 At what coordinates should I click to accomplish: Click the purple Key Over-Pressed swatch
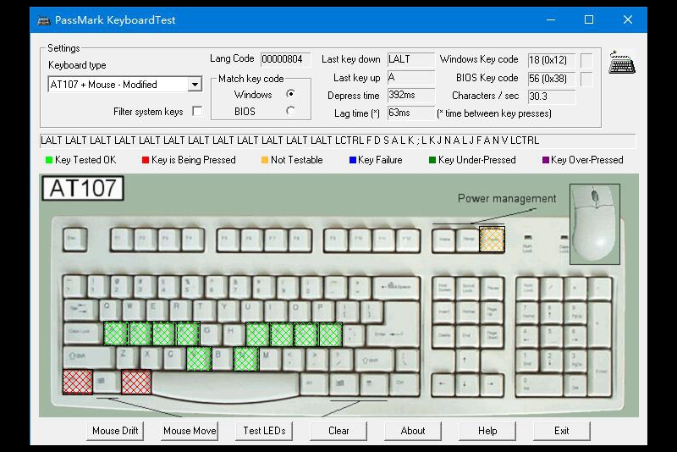click(x=545, y=160)
